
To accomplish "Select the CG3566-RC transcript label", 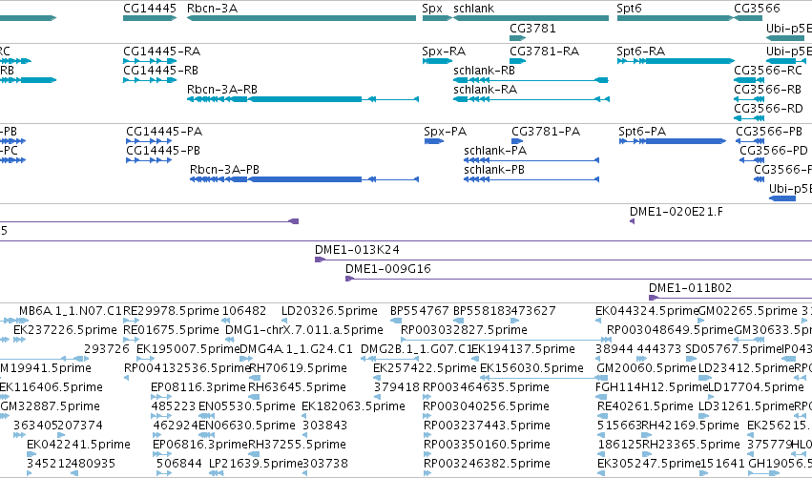I will 768,71.
